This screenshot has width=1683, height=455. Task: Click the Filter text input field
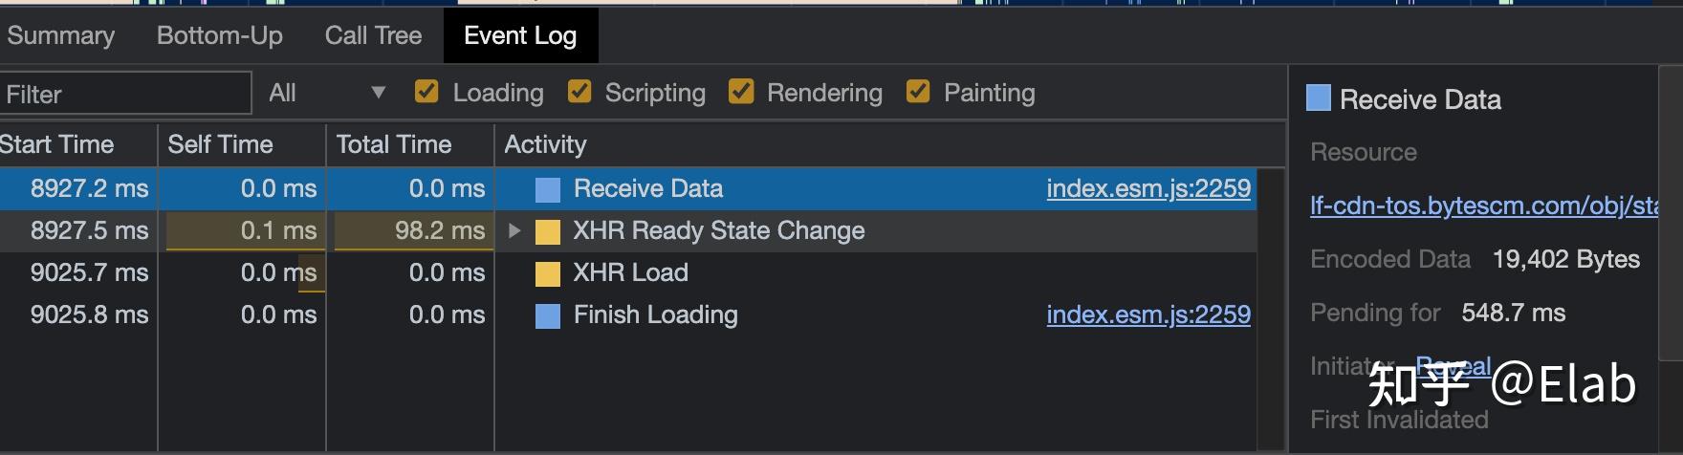tap(124, 94)
